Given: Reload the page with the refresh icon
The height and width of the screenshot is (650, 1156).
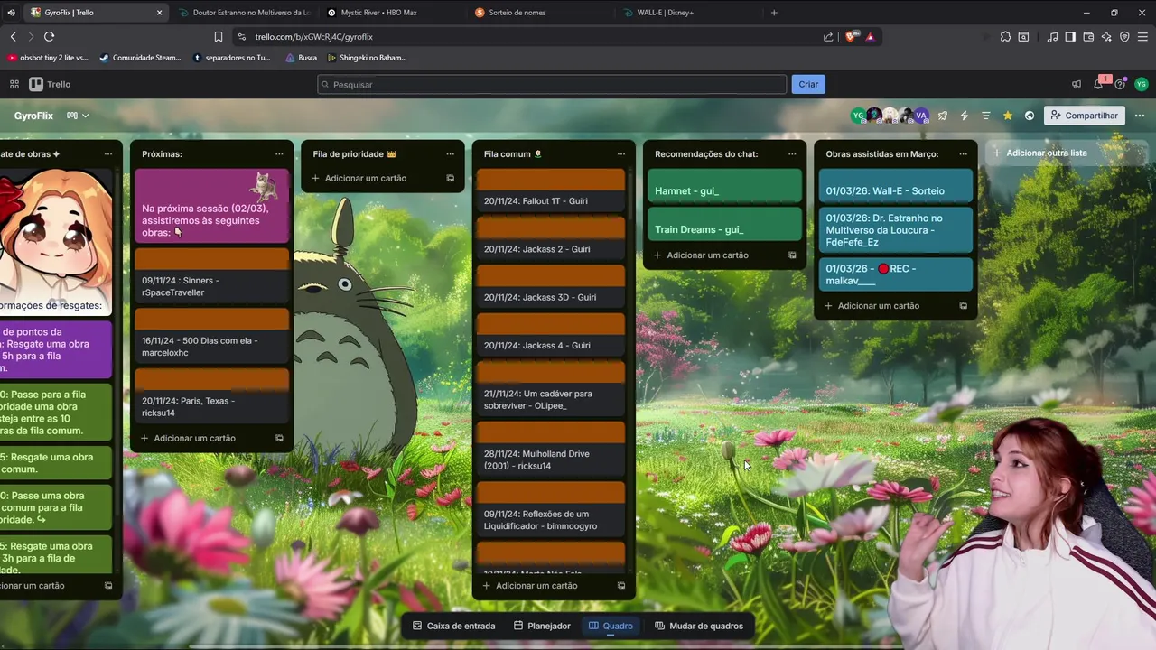Looking at the screenshot, I should point(50,37).
